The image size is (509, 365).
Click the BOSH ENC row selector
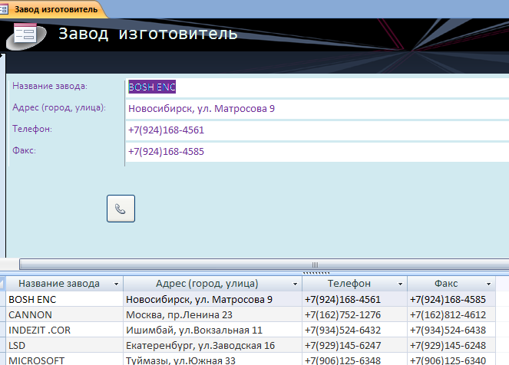pyautogui.click(x=2, y=299)
